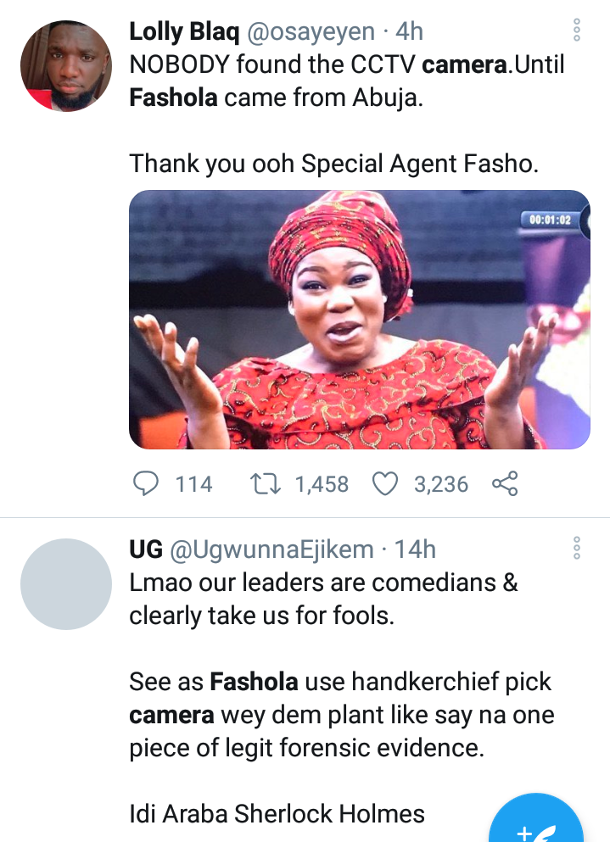Retweet Lolly Blaq's CCTV camera tweet
Viewport: 610px width, 842px height.
pyautogui.click(x=268, y=484)
